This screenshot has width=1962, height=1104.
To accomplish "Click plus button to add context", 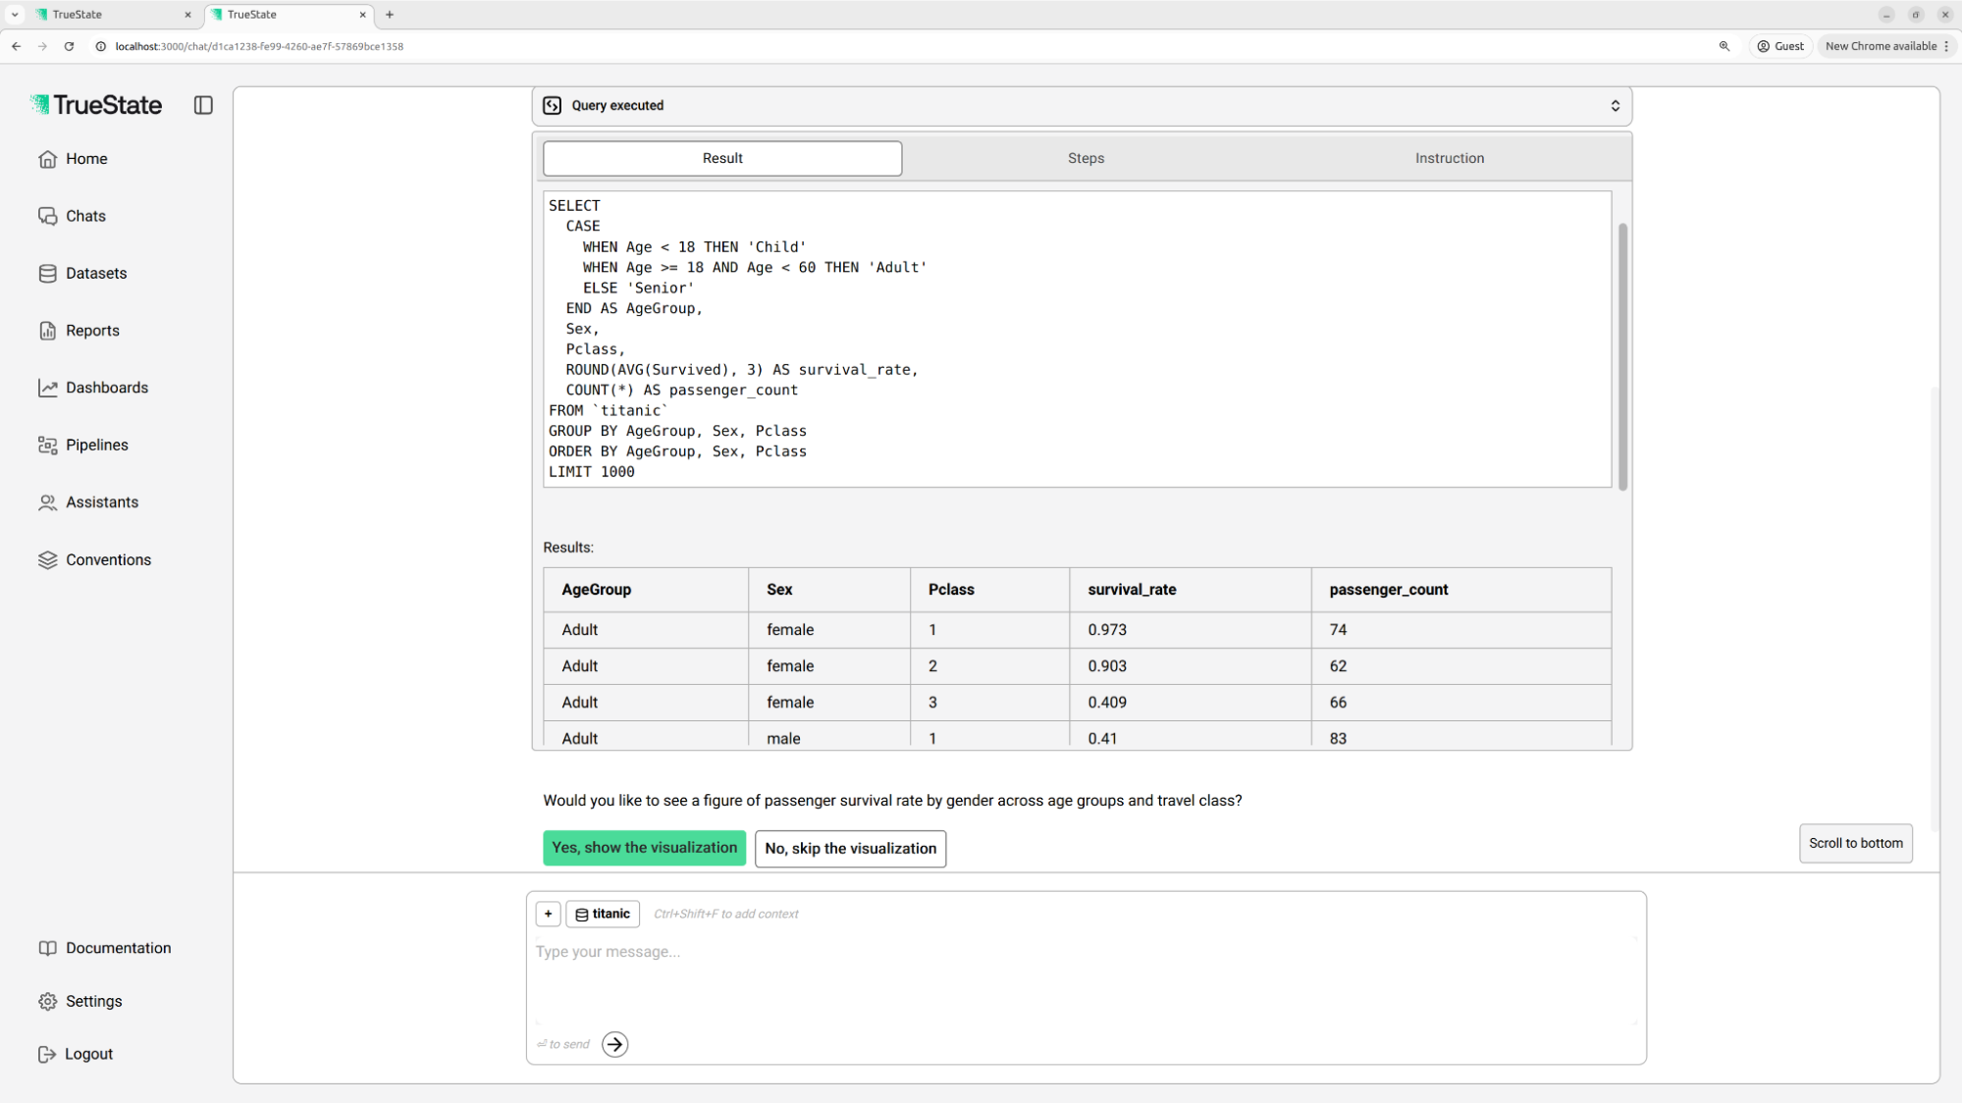I will click(548, 914).
